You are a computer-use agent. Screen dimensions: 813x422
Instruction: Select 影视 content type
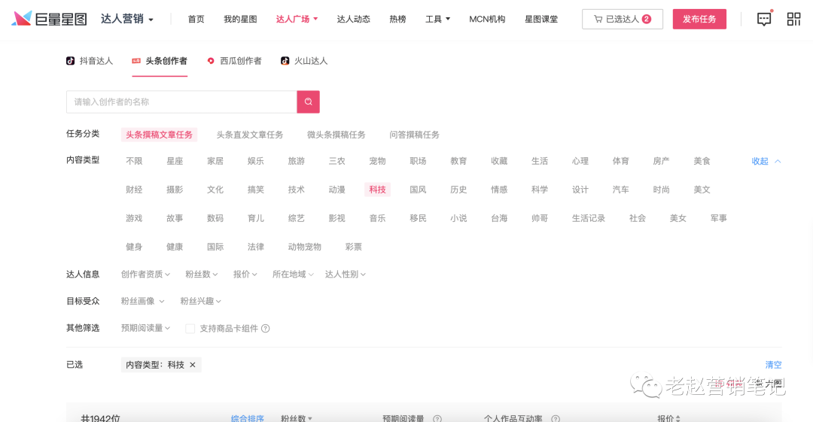pyautogui.click(x=336, y=218)
